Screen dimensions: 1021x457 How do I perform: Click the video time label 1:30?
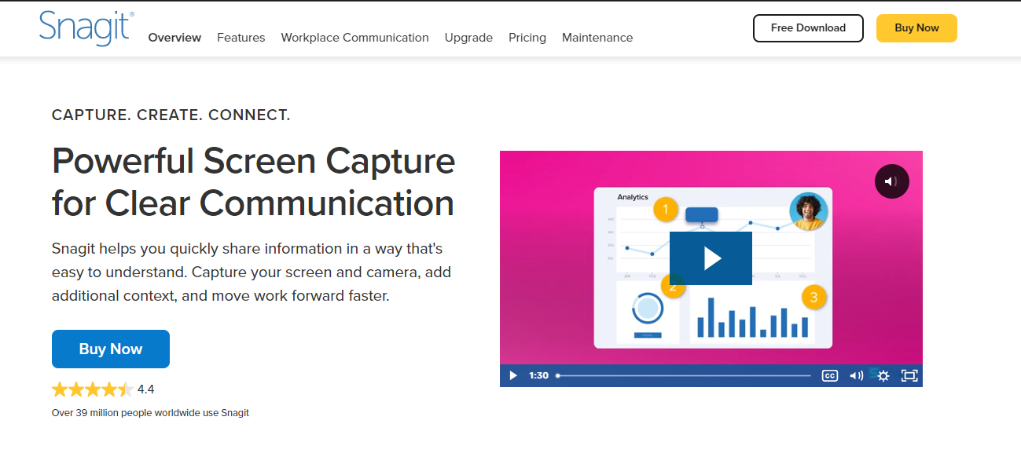[x=538, y=375]
